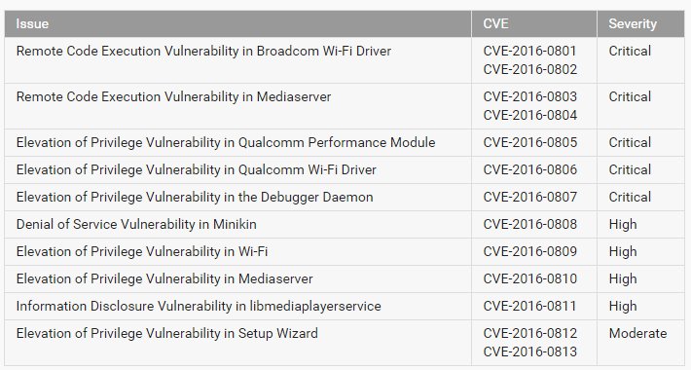
Task: Open Information Disclosure in libmediaplayerservice issue
Action: [x=199, y=307]
